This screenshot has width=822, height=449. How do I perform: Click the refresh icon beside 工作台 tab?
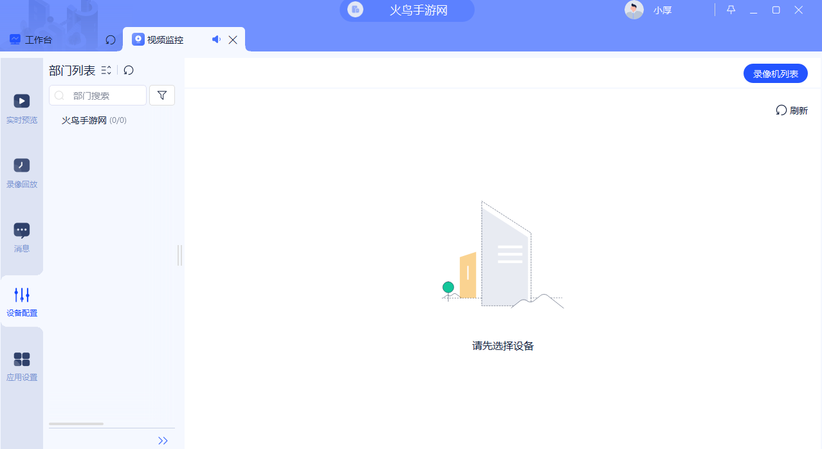111,40
